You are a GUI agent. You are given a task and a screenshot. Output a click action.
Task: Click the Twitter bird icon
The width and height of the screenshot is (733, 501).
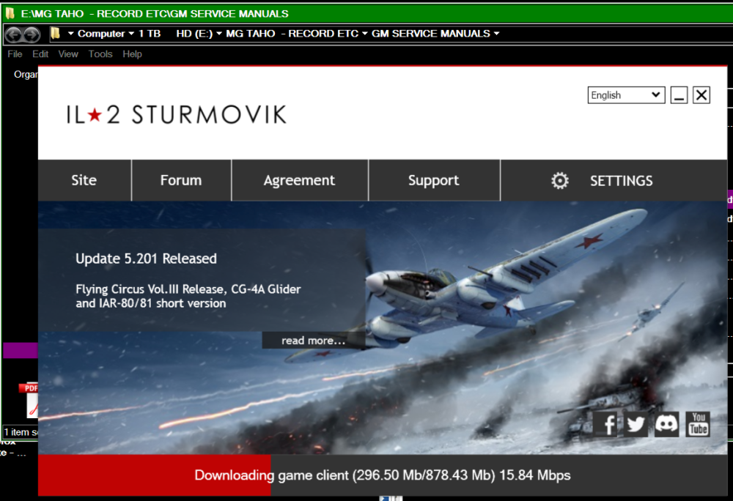636,423
